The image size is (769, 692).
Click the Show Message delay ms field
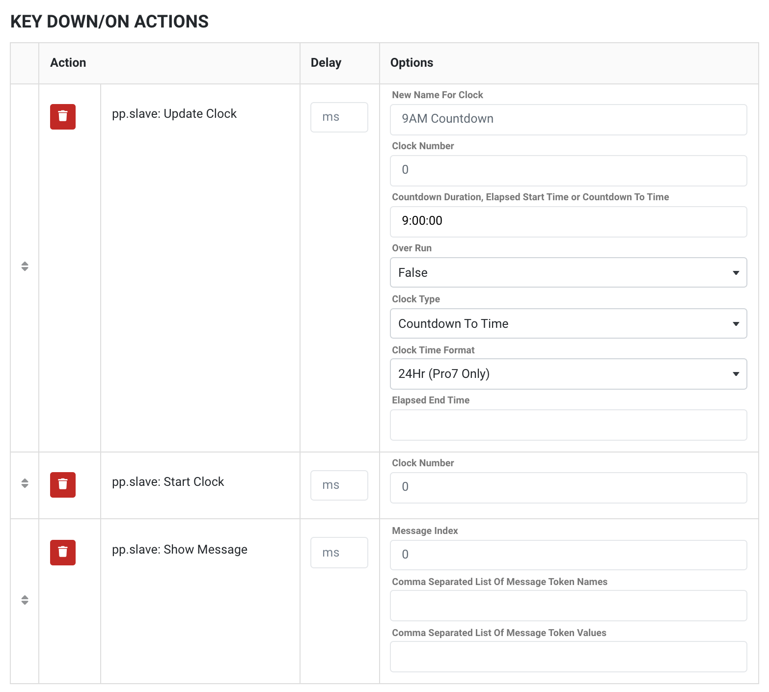pos(339,553)
